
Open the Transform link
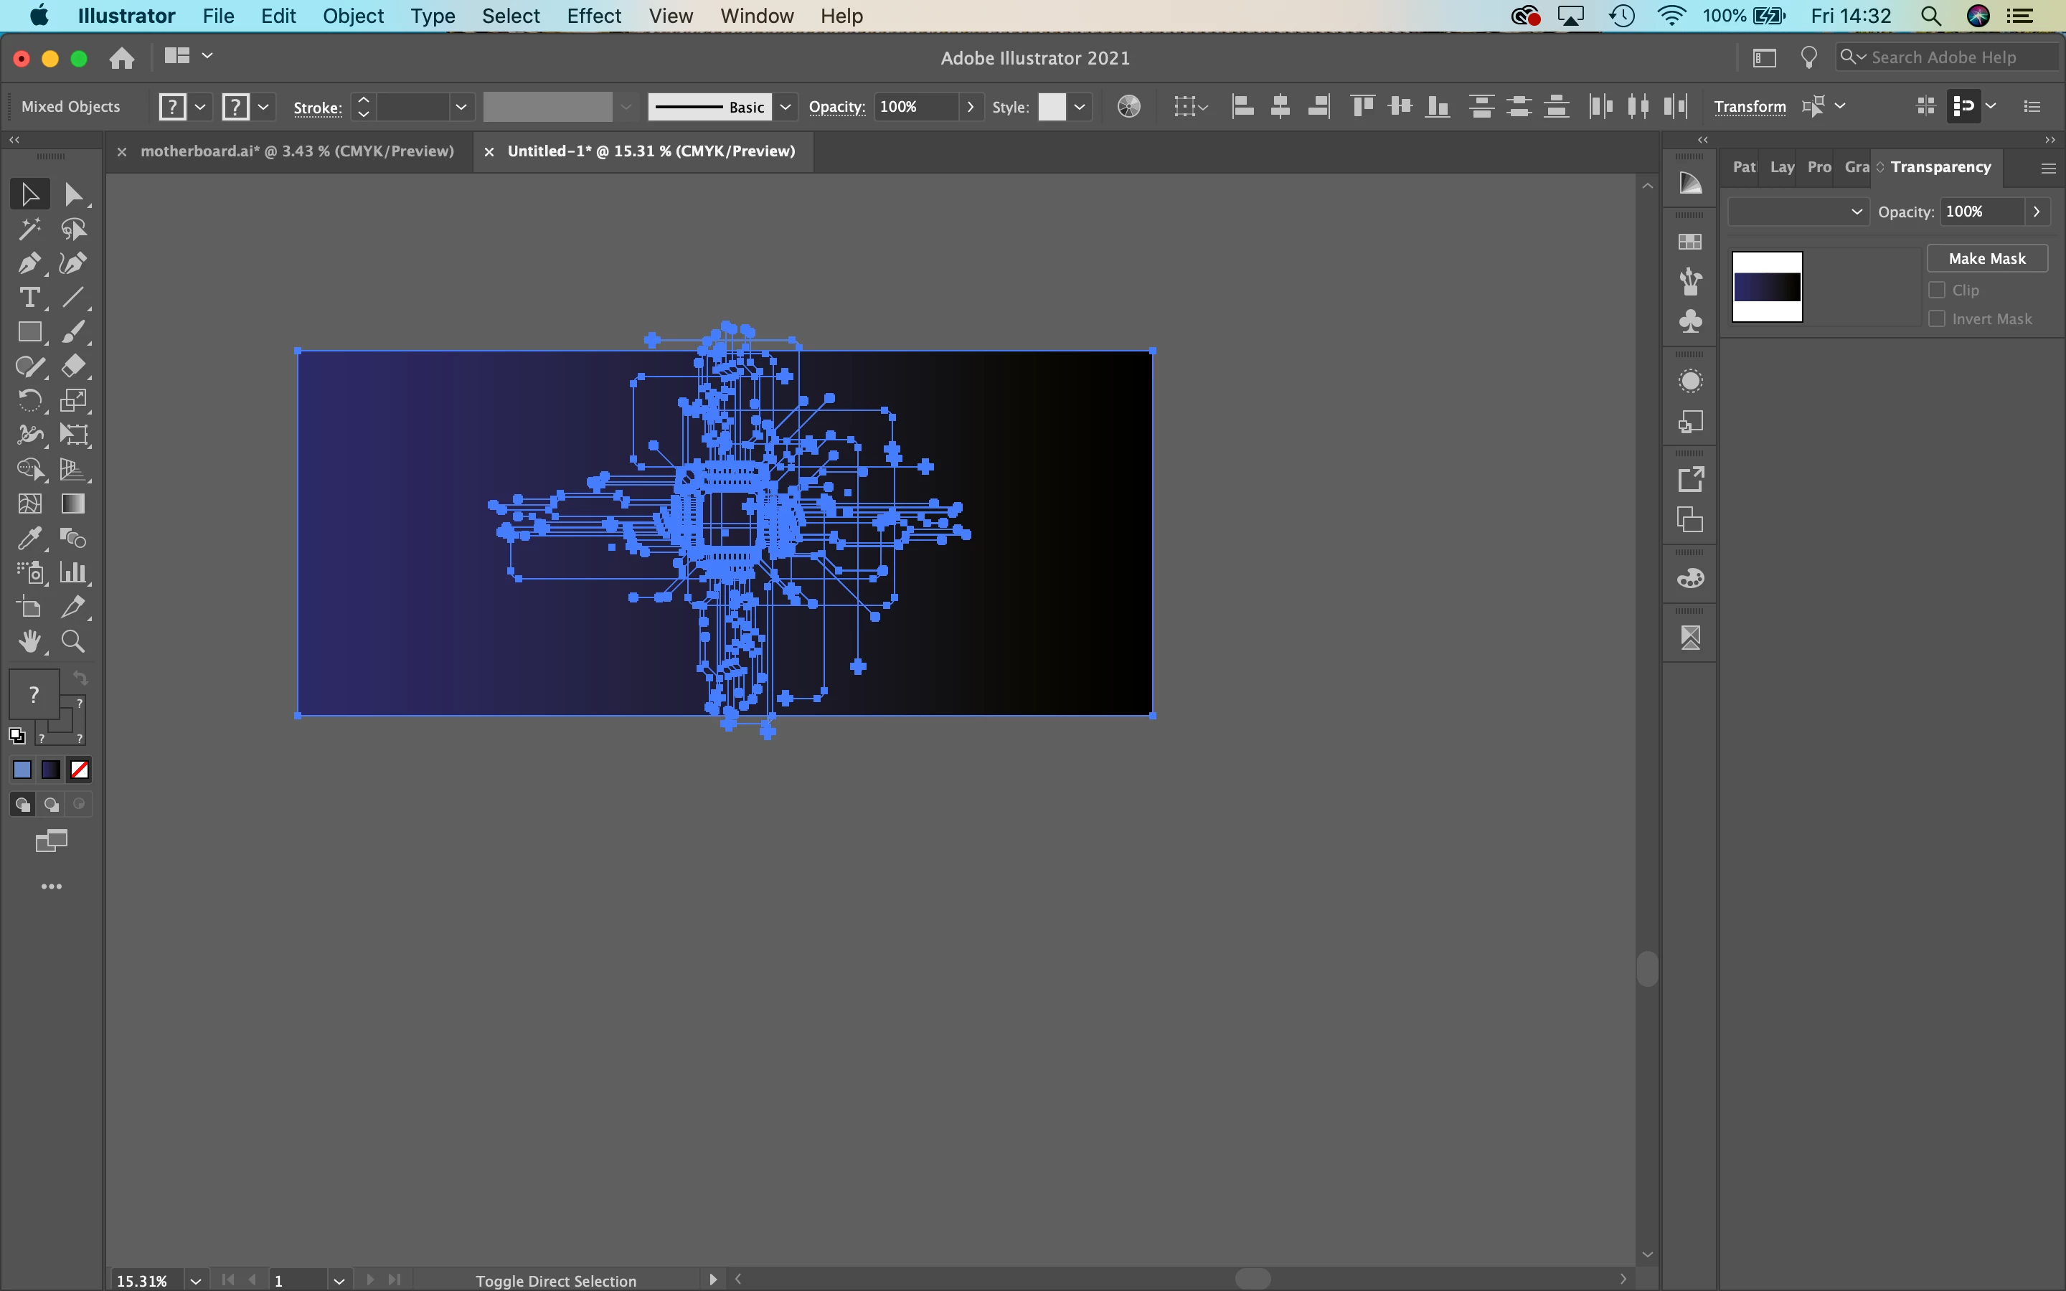1749,107
